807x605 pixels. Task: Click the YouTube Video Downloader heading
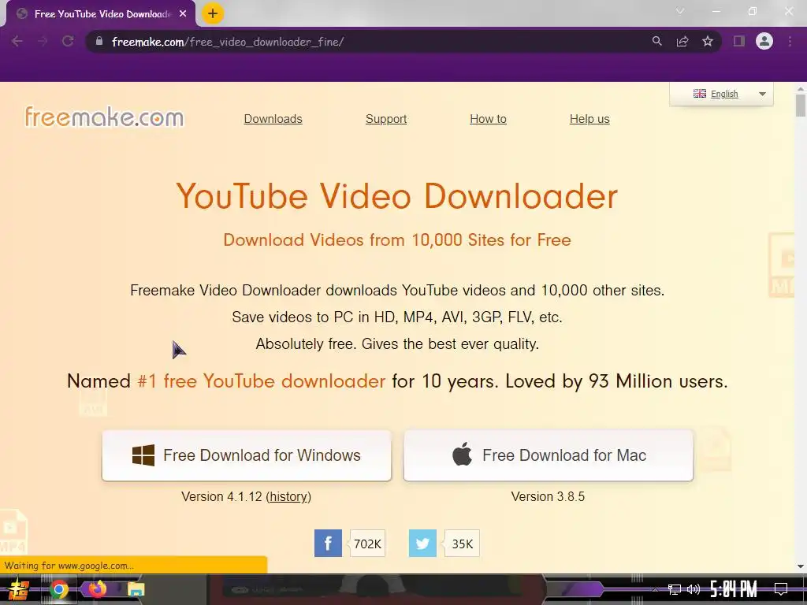click(397, 196)
